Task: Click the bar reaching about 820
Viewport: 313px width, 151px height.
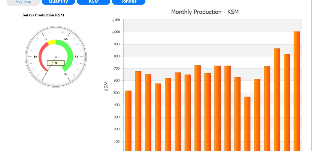Action: pyautogui.click(x=287, y=102)
